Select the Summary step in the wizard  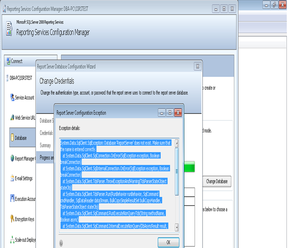pos(45,145)
